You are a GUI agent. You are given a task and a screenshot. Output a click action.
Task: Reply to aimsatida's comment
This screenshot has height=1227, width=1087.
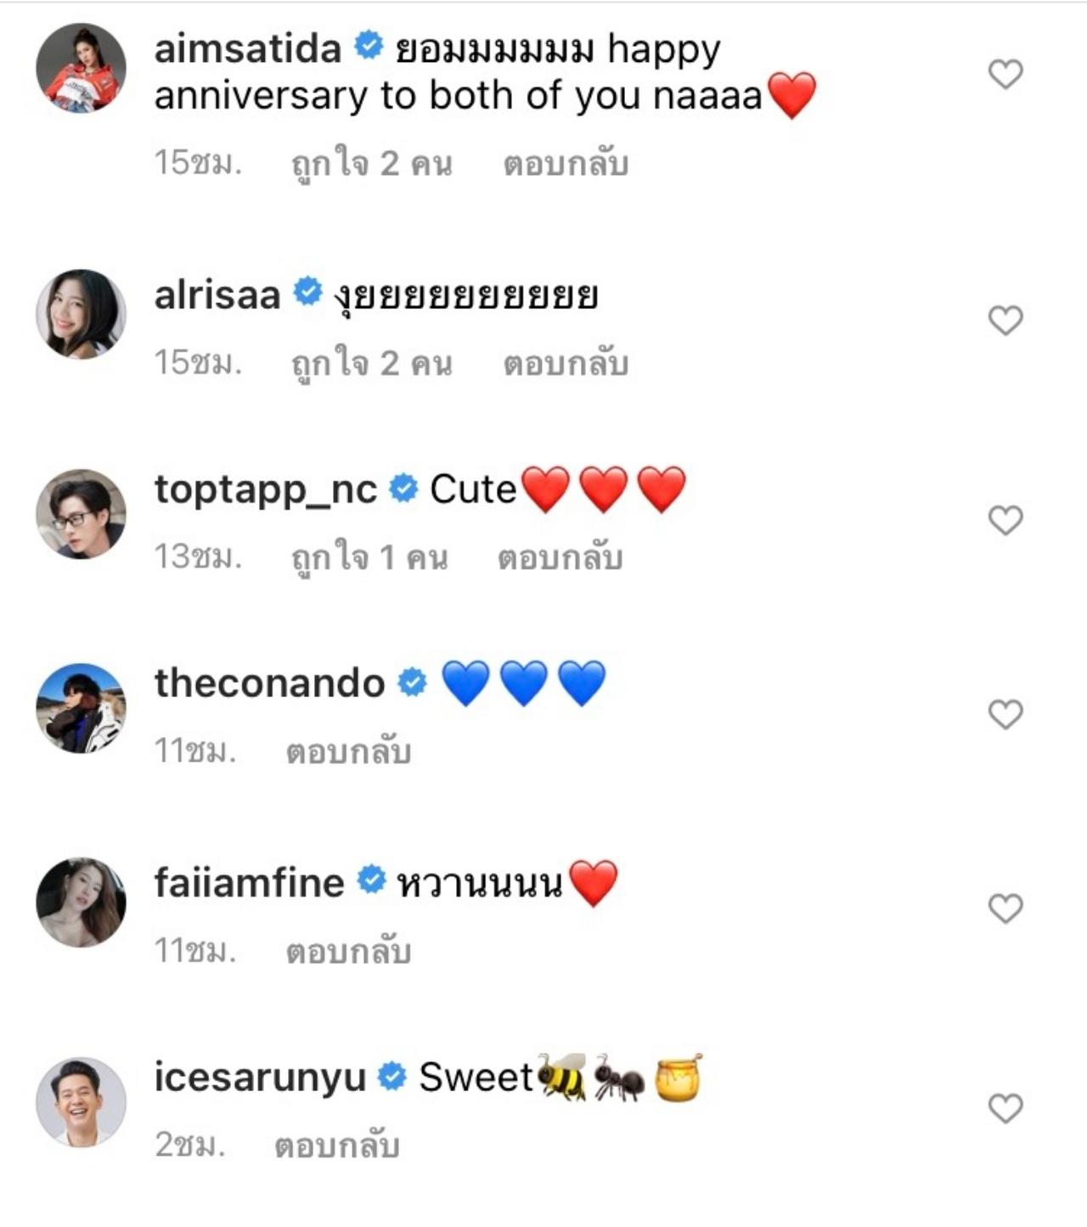point(566,164)
